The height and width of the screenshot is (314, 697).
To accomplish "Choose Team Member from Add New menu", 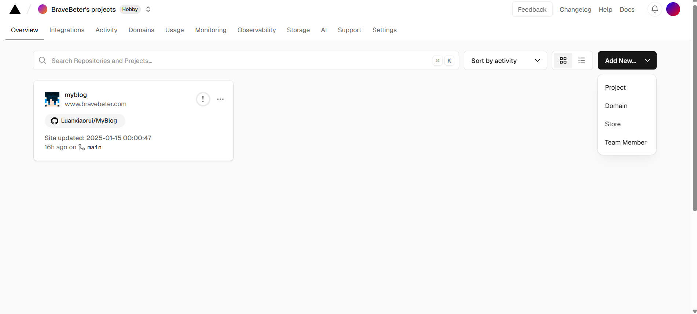I will [x=627, y=142].
